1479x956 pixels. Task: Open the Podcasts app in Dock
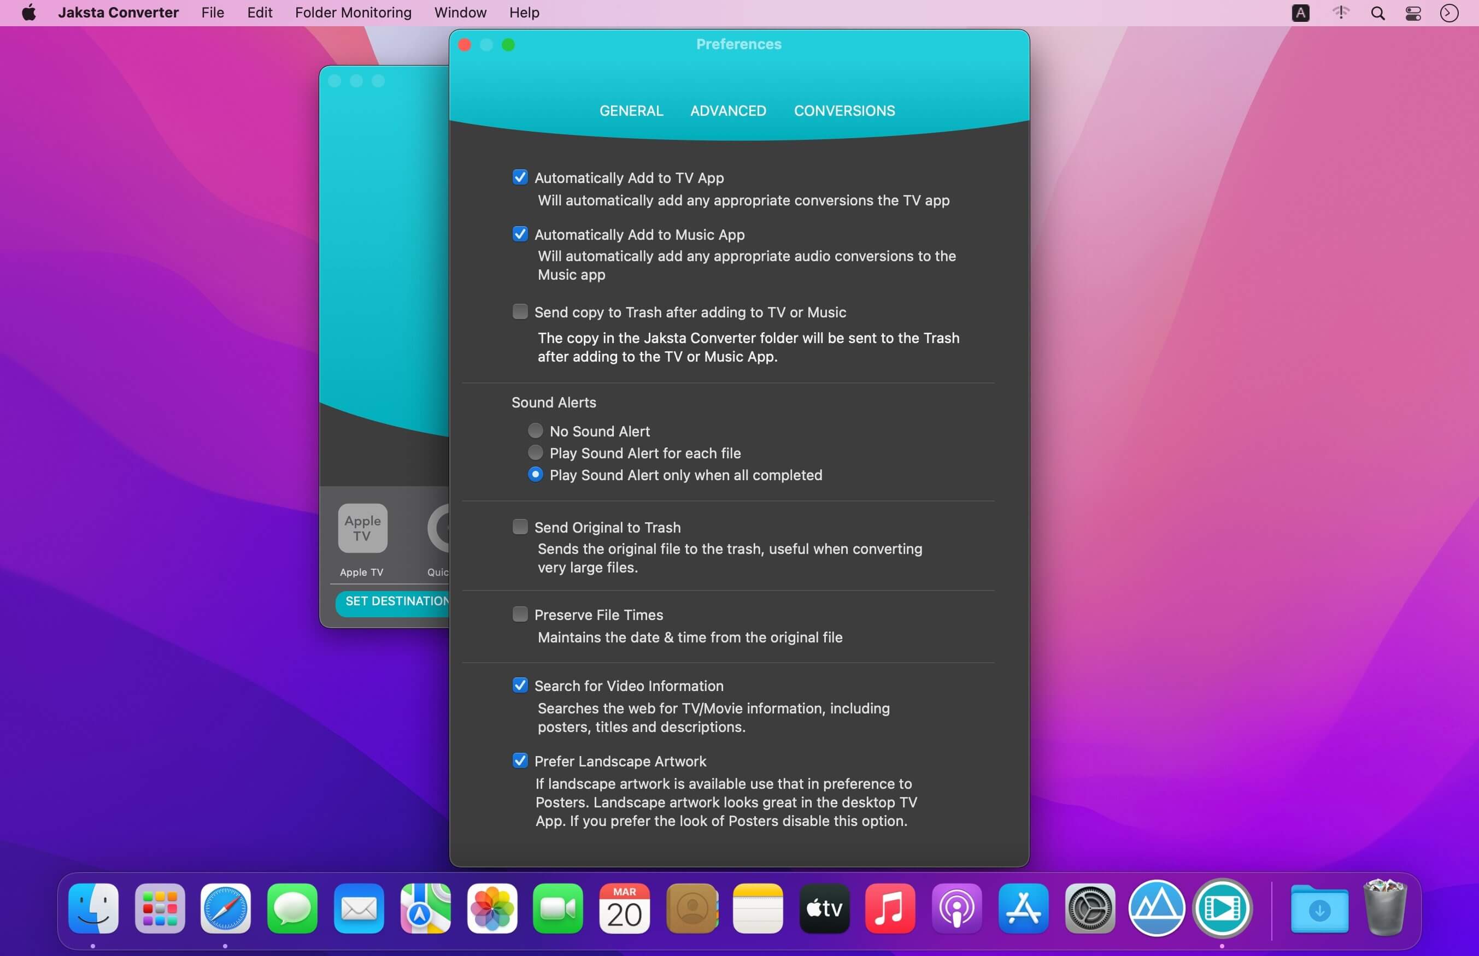tap(957, 908)
